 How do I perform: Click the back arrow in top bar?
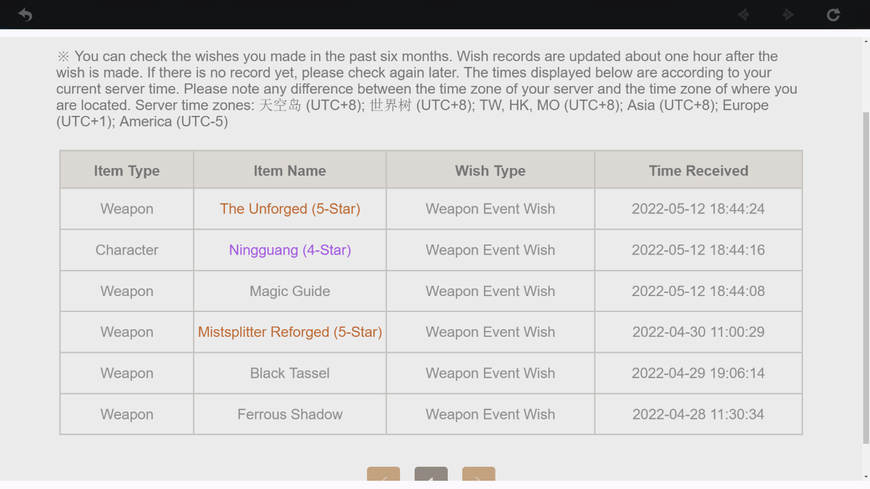[x=25, y=15]
